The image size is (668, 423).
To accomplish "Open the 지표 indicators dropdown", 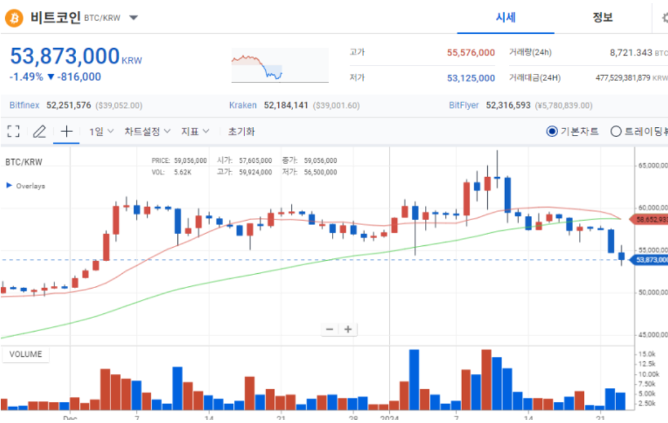I will (195, 132).
